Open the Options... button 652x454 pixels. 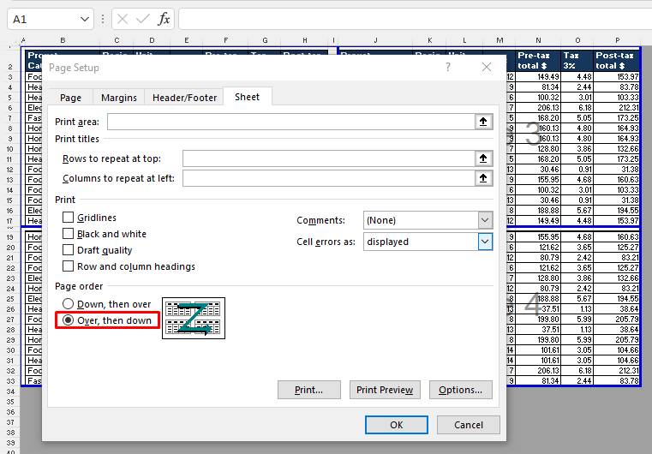pyautogui.click(x=461, y=390)
